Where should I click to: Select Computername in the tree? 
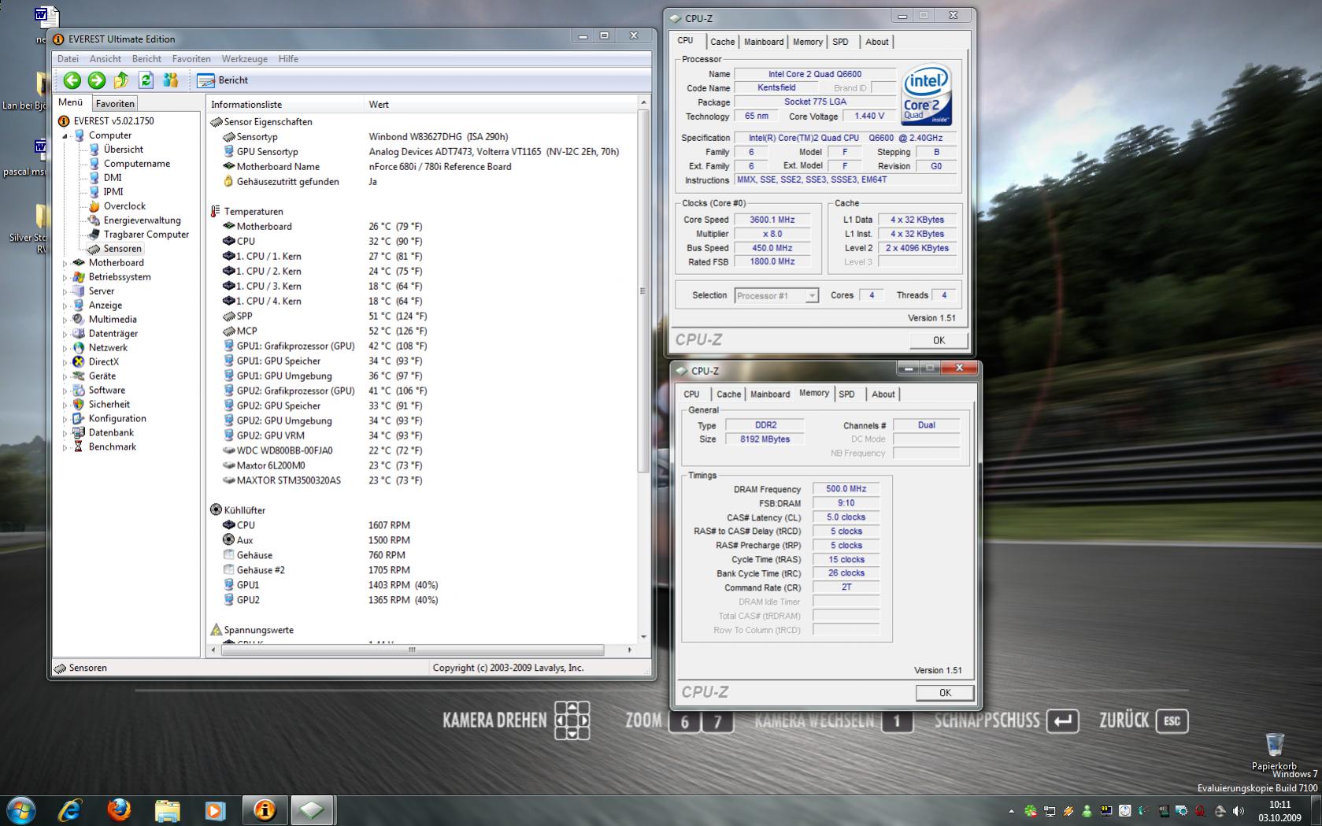point(136,164)
